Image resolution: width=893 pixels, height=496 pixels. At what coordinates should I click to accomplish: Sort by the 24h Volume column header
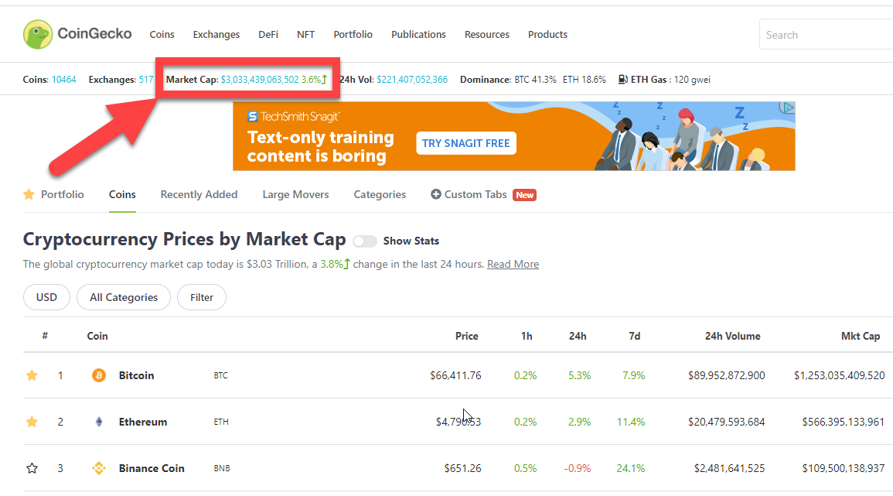point(733,336)
